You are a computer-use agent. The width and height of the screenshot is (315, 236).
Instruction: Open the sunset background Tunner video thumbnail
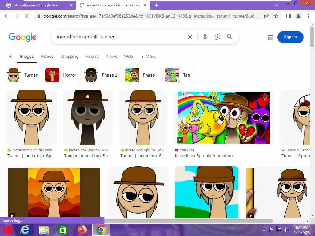click(x=54, y=193)
